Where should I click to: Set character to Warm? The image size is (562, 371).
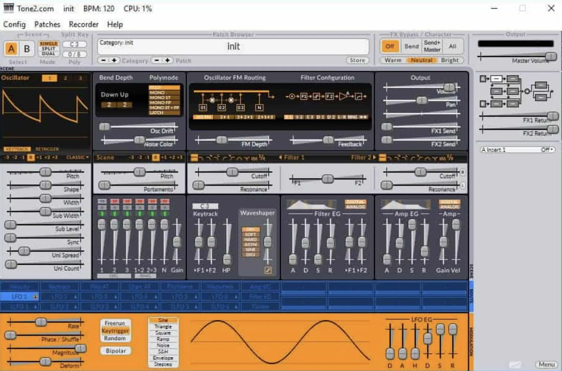pyautogui.click(x=393, y=60)
